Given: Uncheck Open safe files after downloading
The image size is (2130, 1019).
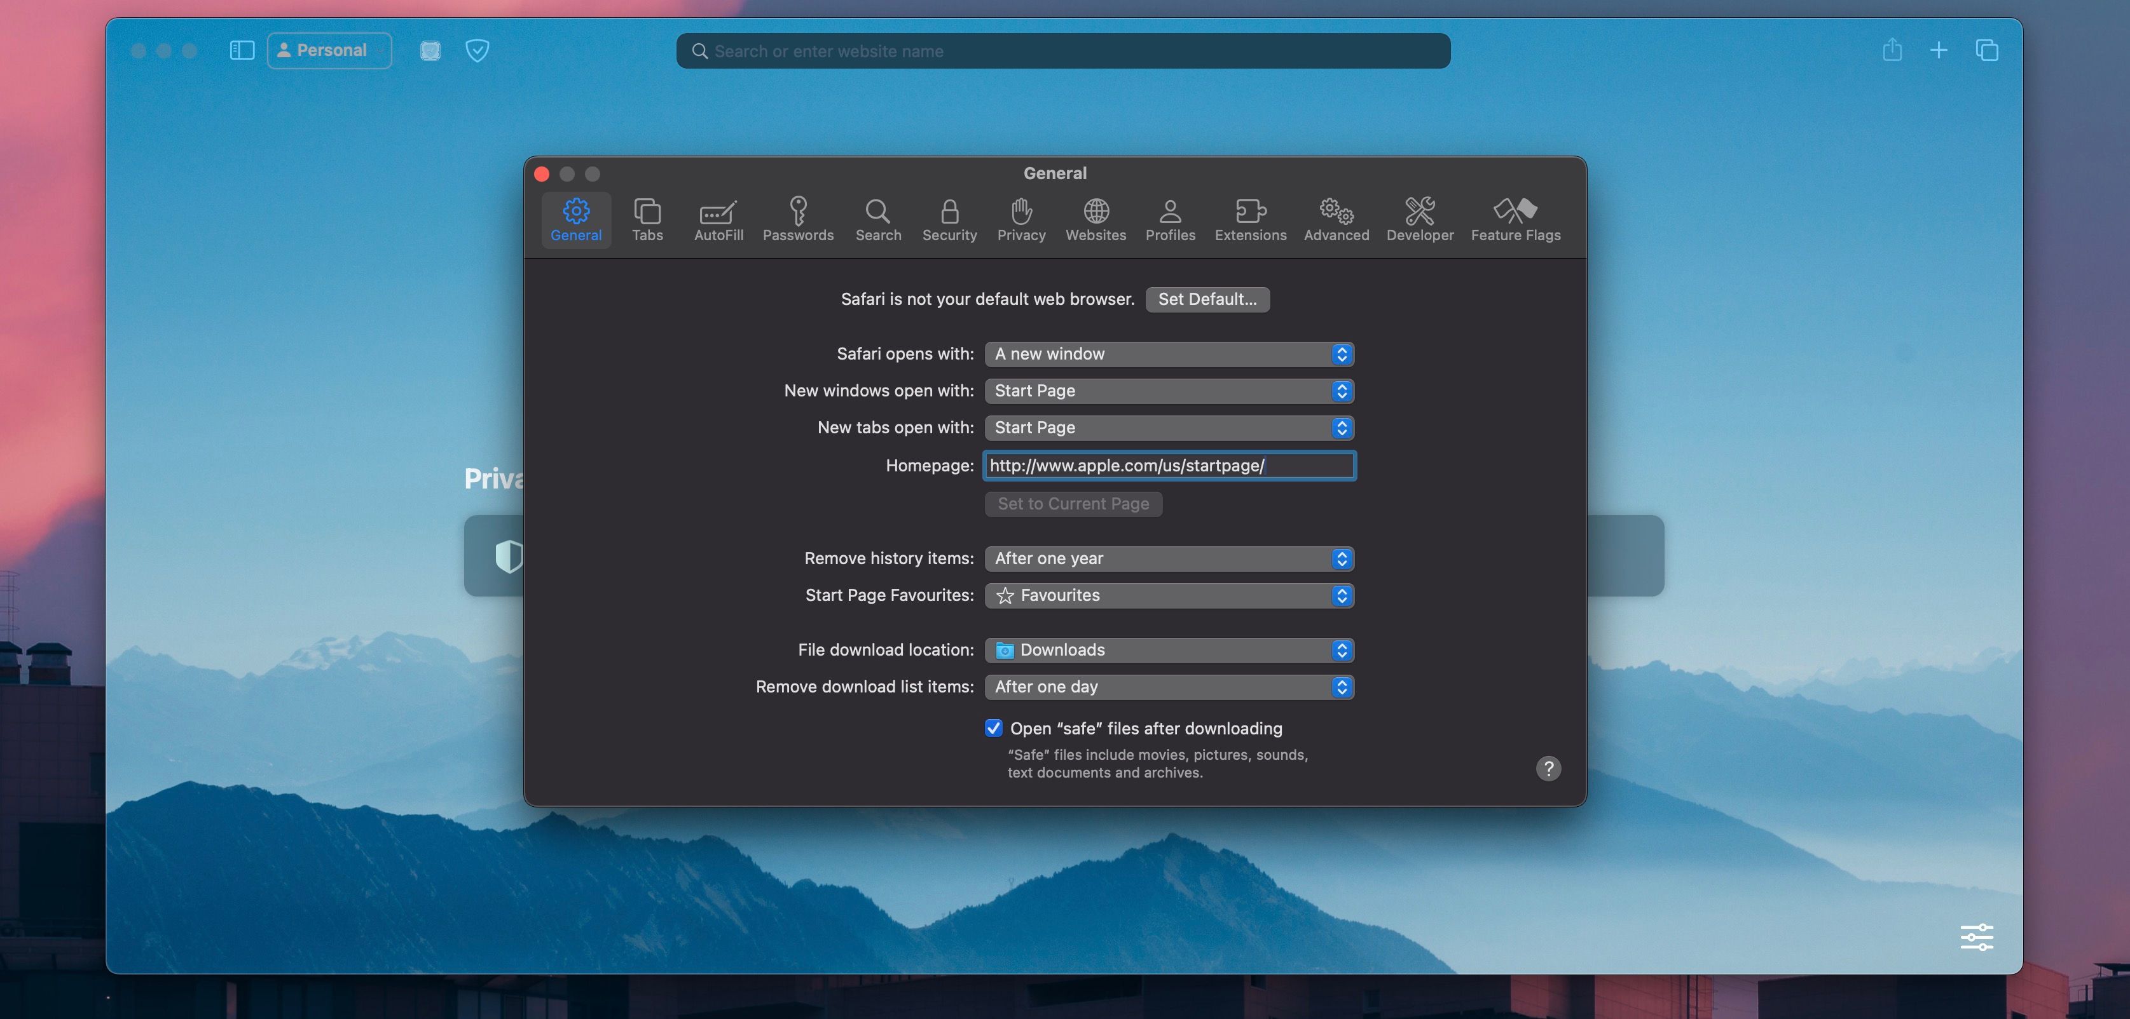Looking at the screenshot, I should click(993, 728).
